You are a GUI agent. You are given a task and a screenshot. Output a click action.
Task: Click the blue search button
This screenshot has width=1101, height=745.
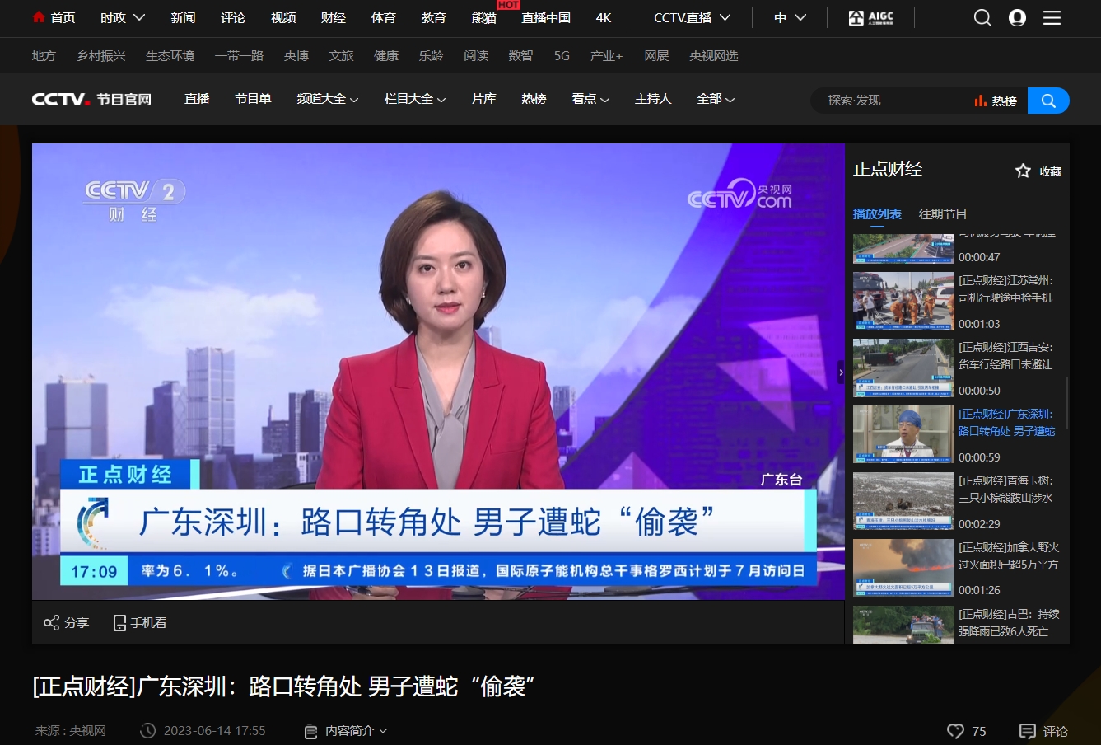(x=1048, y=101)
